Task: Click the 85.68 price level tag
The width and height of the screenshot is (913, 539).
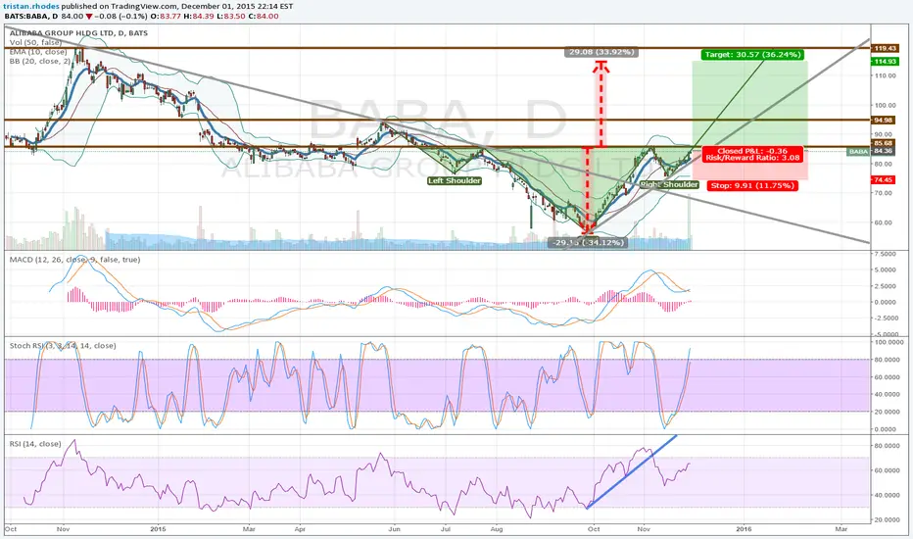Action: point(883,143)
